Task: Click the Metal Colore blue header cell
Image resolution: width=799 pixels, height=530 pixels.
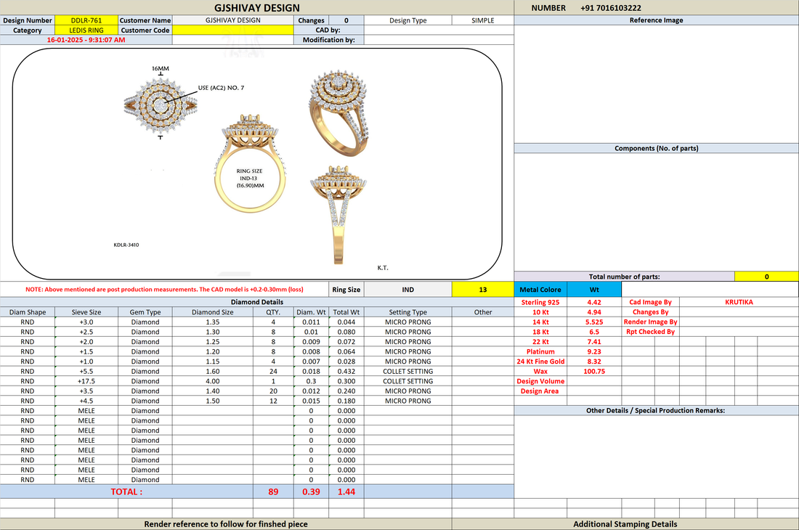Action: pyautogui.click(x=540, y=290)
